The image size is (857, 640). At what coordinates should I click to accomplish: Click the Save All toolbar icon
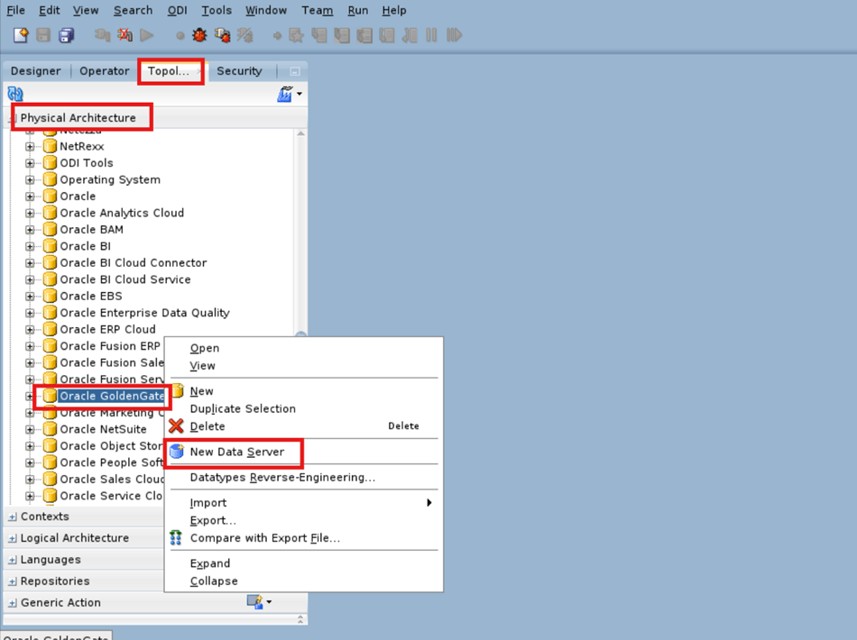coord(64,35)
